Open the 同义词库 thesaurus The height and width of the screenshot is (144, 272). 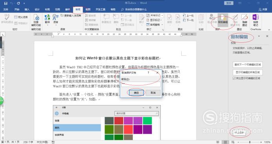click(21, 17)
